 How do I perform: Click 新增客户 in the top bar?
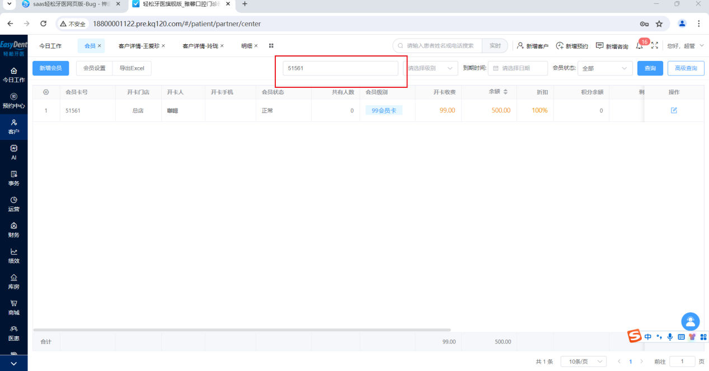point(532,46)
